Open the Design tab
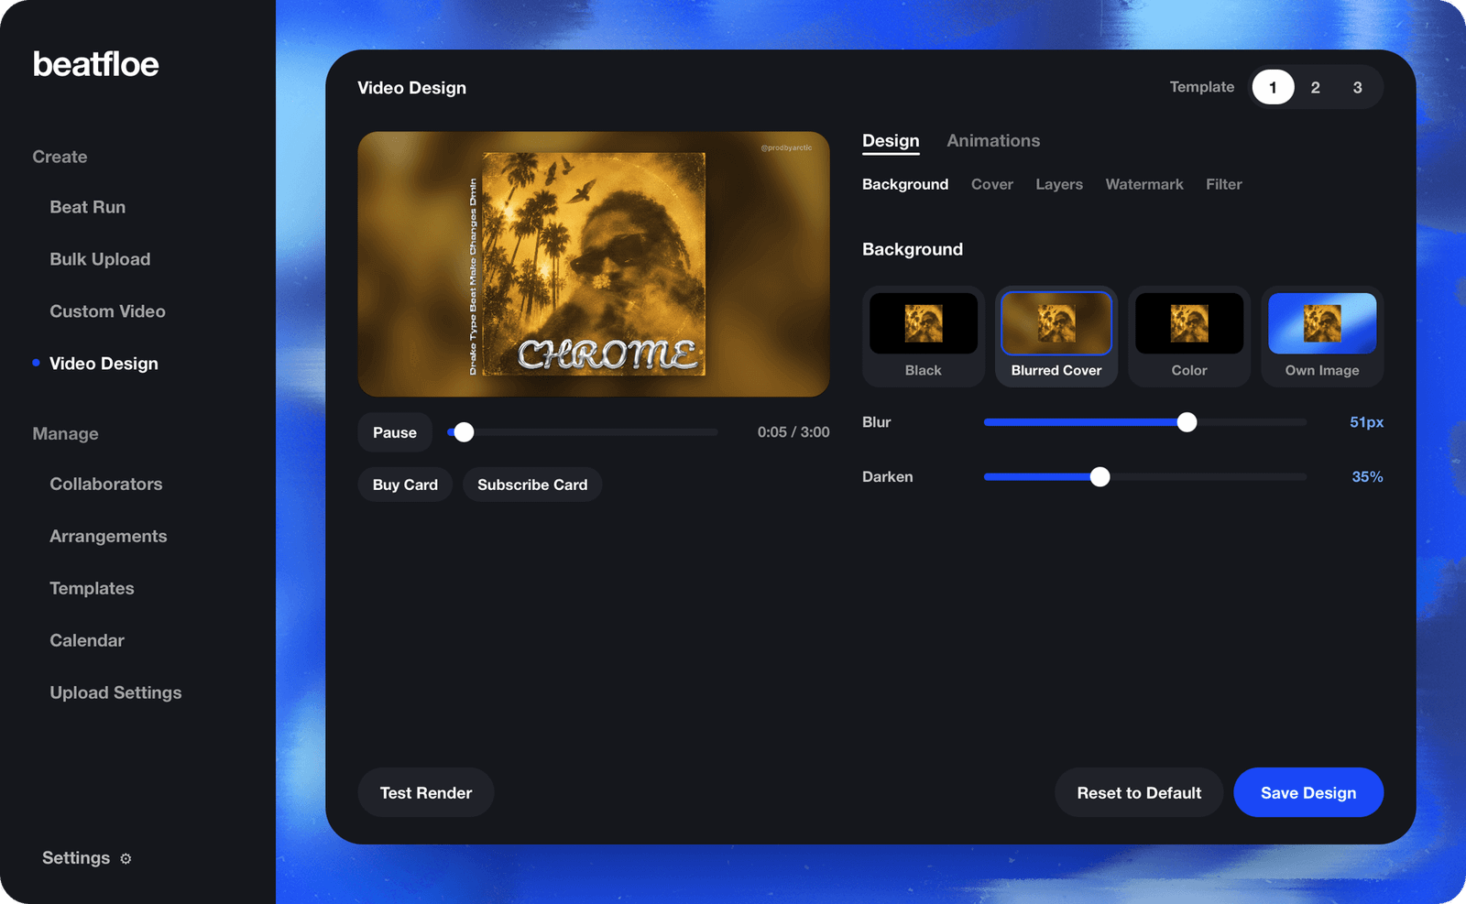This screenshot has width=1466, height=904. point(891,141)
